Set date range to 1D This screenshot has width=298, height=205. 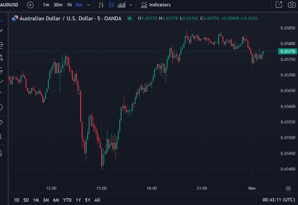click(x=17, y=200)
